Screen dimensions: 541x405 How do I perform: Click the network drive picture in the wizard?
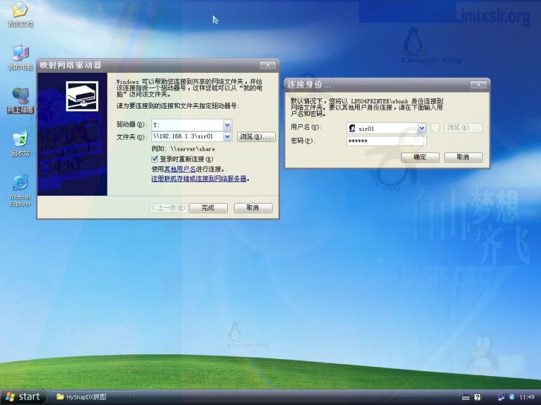pyautogui.click(x=82, y=96)
